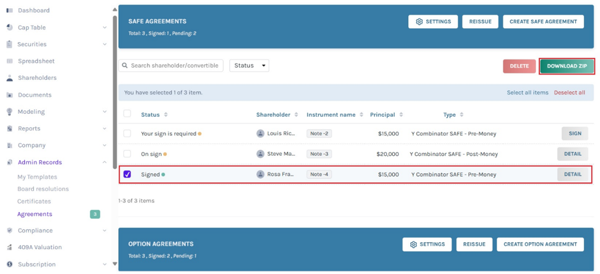Click the Note -4 instrument tag
600x274 pixels.
click(x=319, y=174)
